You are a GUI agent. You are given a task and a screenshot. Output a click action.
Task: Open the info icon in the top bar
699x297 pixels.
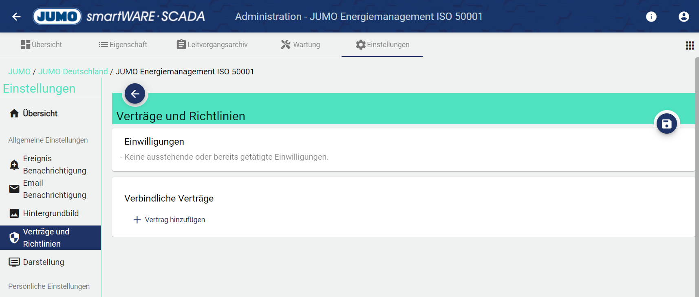(651, 17)
